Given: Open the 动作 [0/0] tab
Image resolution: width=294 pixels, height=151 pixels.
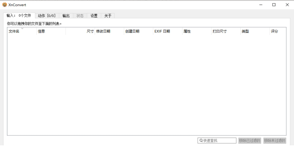Looking at the screenshot, I should 47,16.
